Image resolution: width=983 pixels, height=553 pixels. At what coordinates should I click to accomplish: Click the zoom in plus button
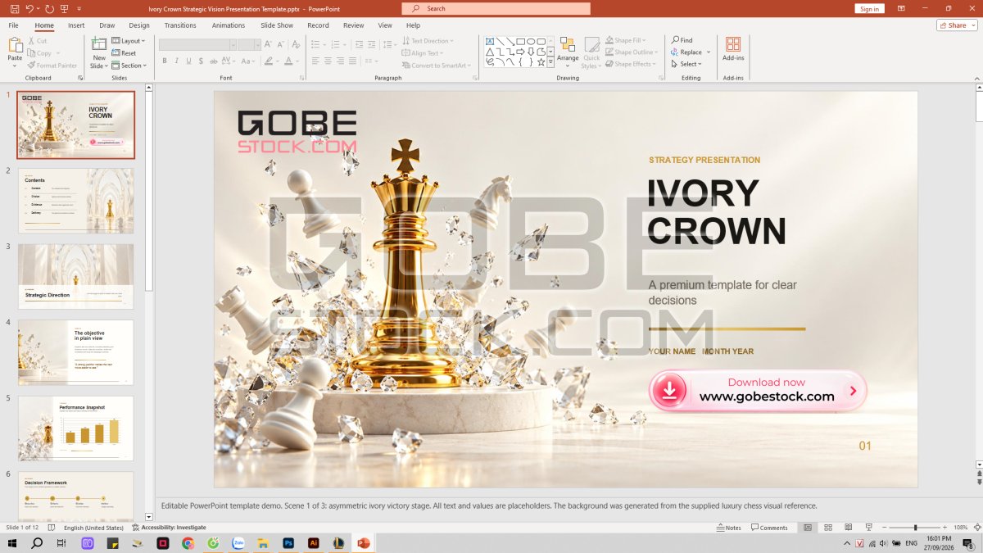point(944,528)
